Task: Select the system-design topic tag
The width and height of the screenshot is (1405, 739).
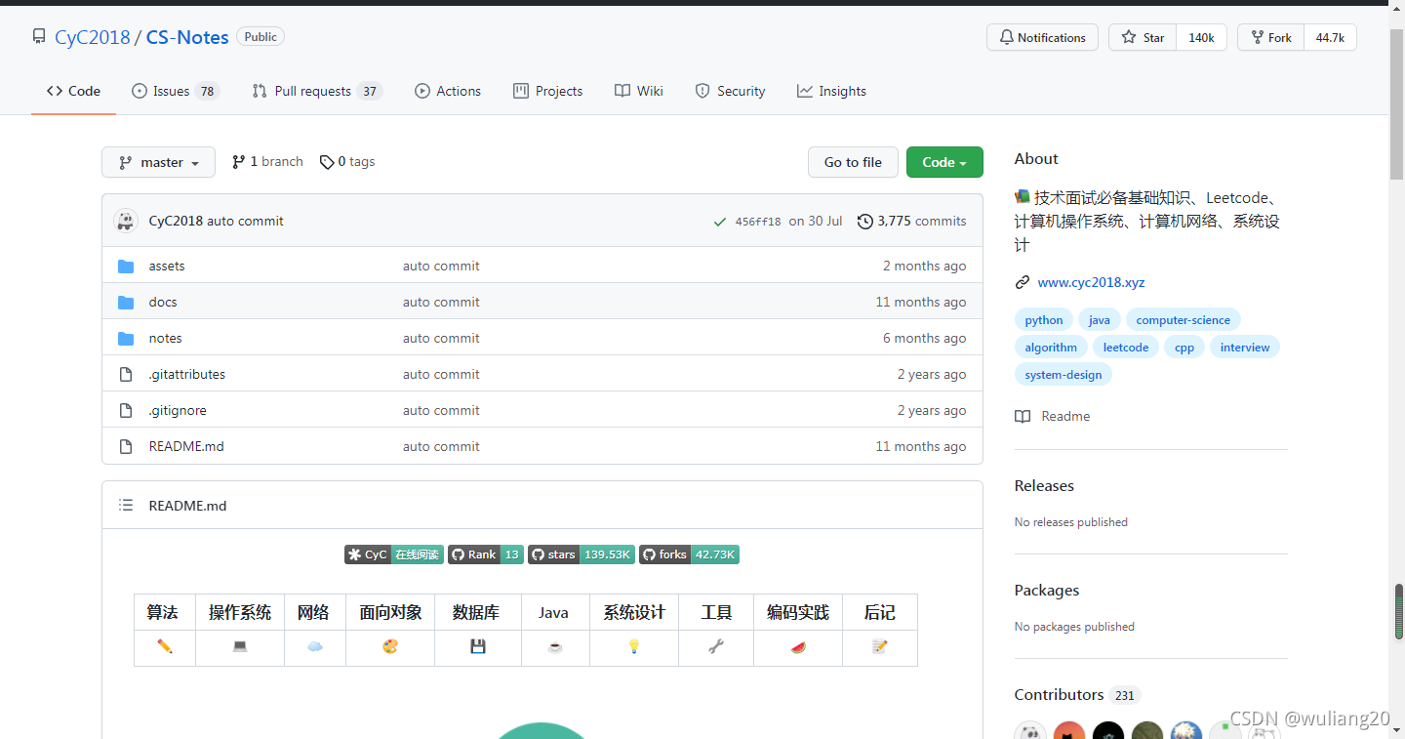Action: [x=1064, y=375]
